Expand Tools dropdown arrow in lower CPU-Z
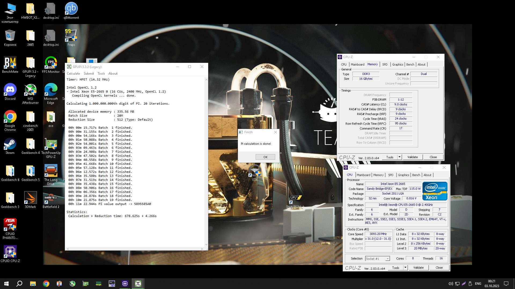Screen dimensions: 515x289 coord(405,268)
